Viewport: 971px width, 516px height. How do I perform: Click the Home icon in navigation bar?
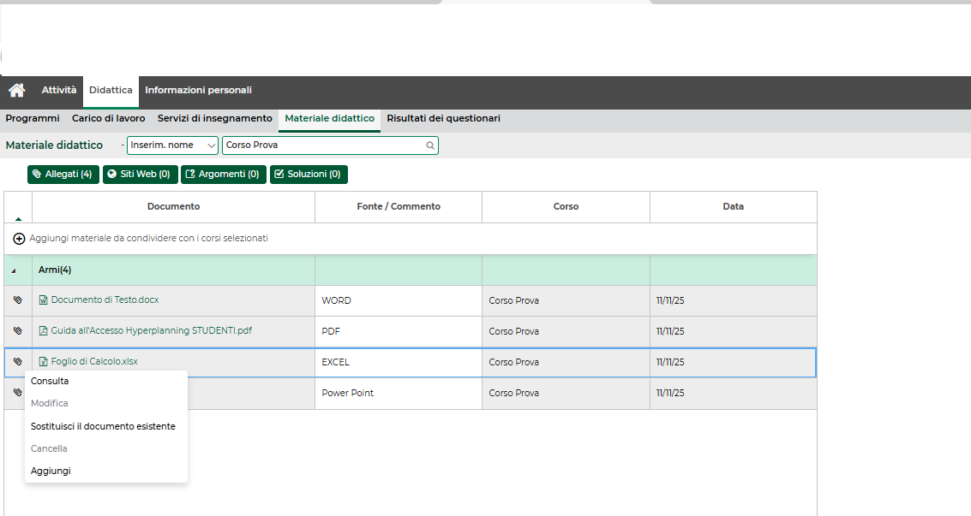[16, 91]
